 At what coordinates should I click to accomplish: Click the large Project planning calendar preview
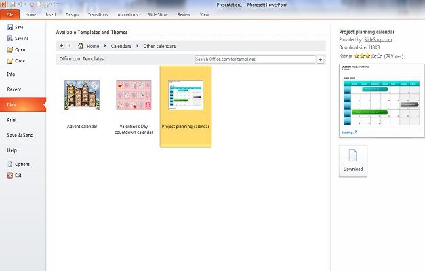382,100
